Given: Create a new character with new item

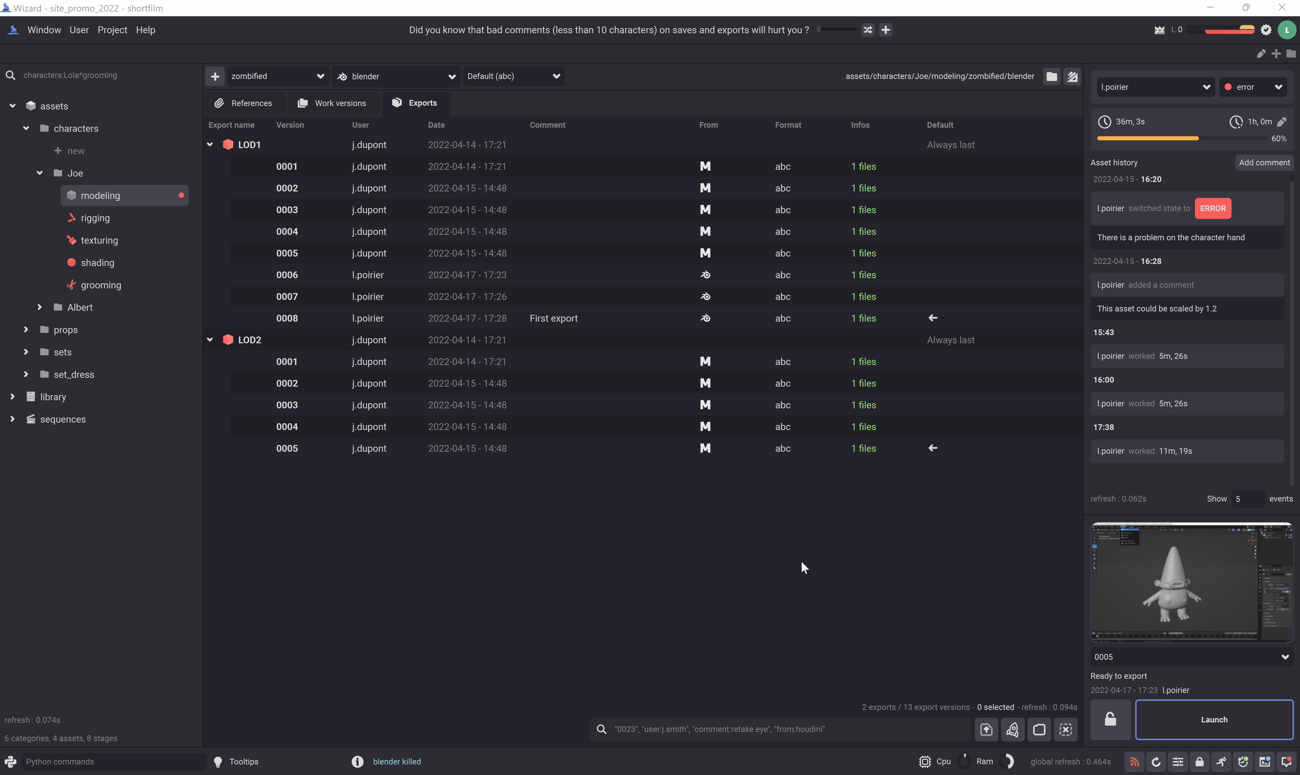Looking at the screenshot, I should (x=69, y=151).
